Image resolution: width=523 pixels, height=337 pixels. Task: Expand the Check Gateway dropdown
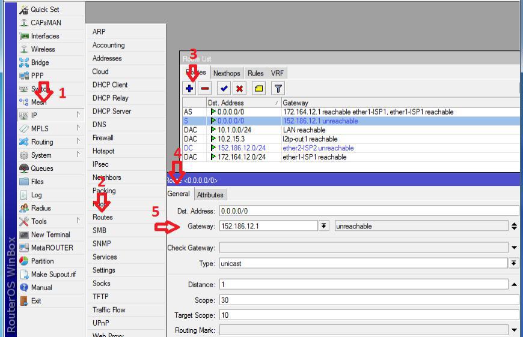pos(514,248)
